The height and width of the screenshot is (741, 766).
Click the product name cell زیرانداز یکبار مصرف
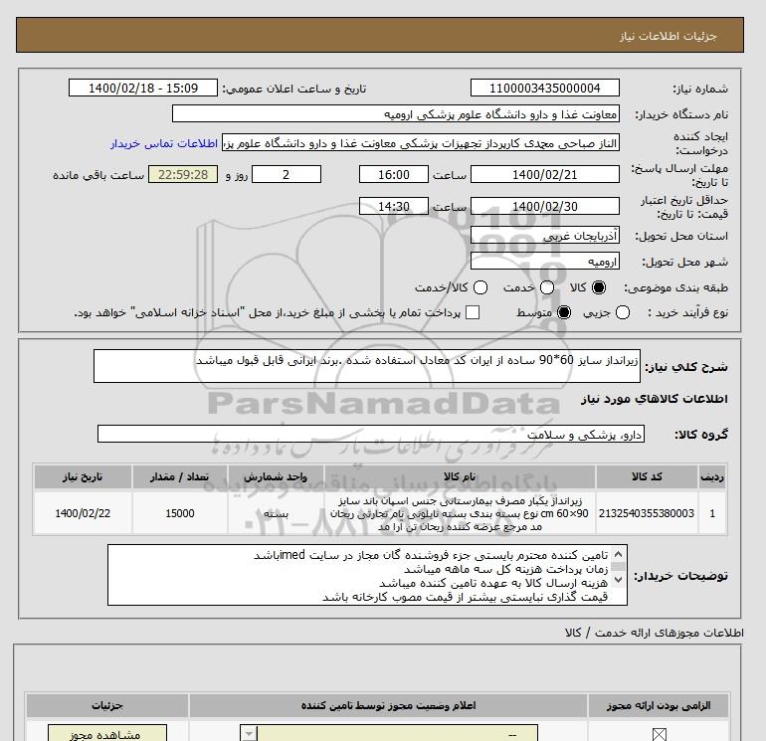(x=460, y=513)
